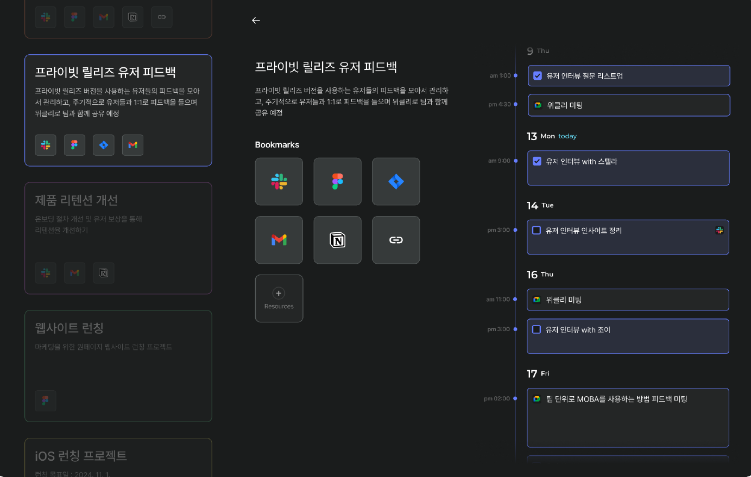The width and height of the screenshot is (751, 477).
Task: Click Gmail icon on 제품 리텐션 개선 card
Action: coord(74,273)
